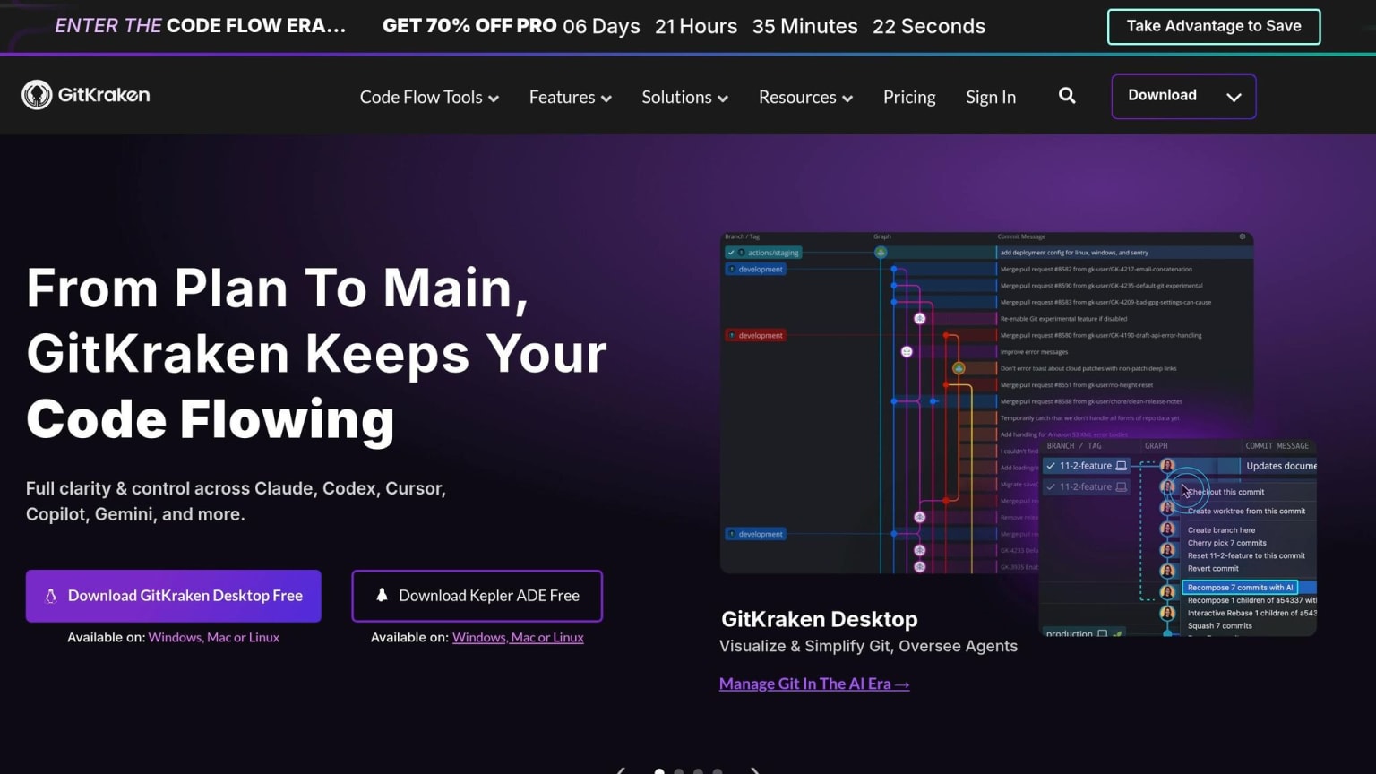Click the '35 Minutes' countdown value
The height and width of the screenshot is (774, 1376).
tap(804, 26)
